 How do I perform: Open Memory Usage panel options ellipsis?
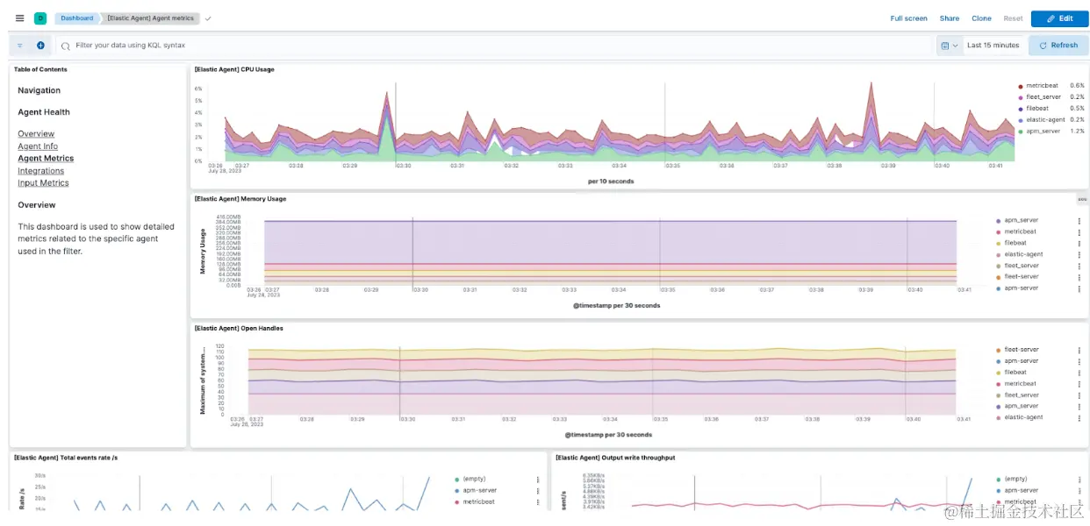coord(1082,199)
